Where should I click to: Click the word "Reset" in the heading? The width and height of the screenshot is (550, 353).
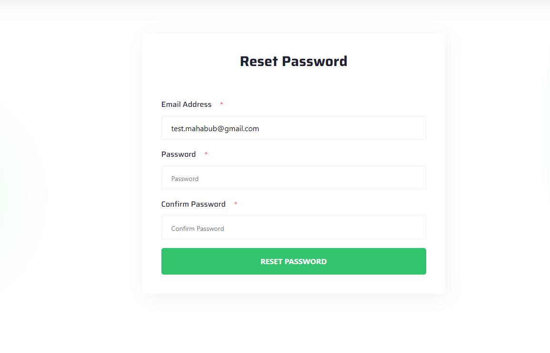click(x=259, y=61)
